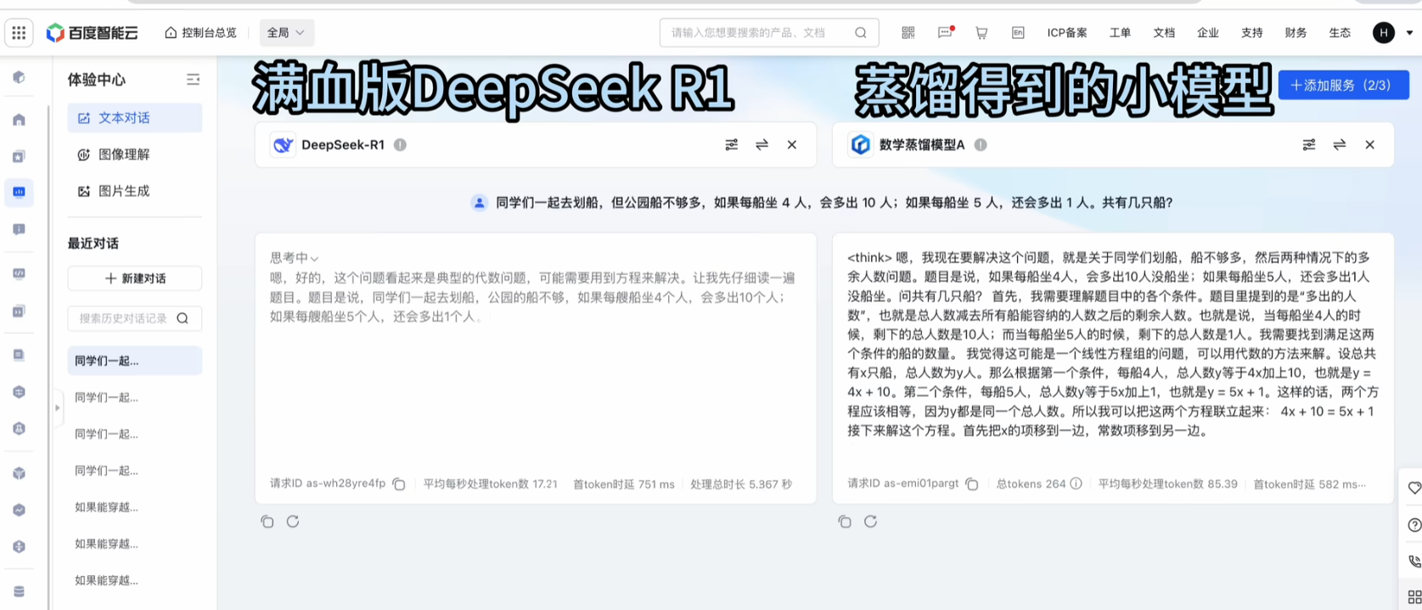This screenshot has height=610, width=1422.
Task: Click the Baidu AI Cloud logo
Action: click(93, 32)
